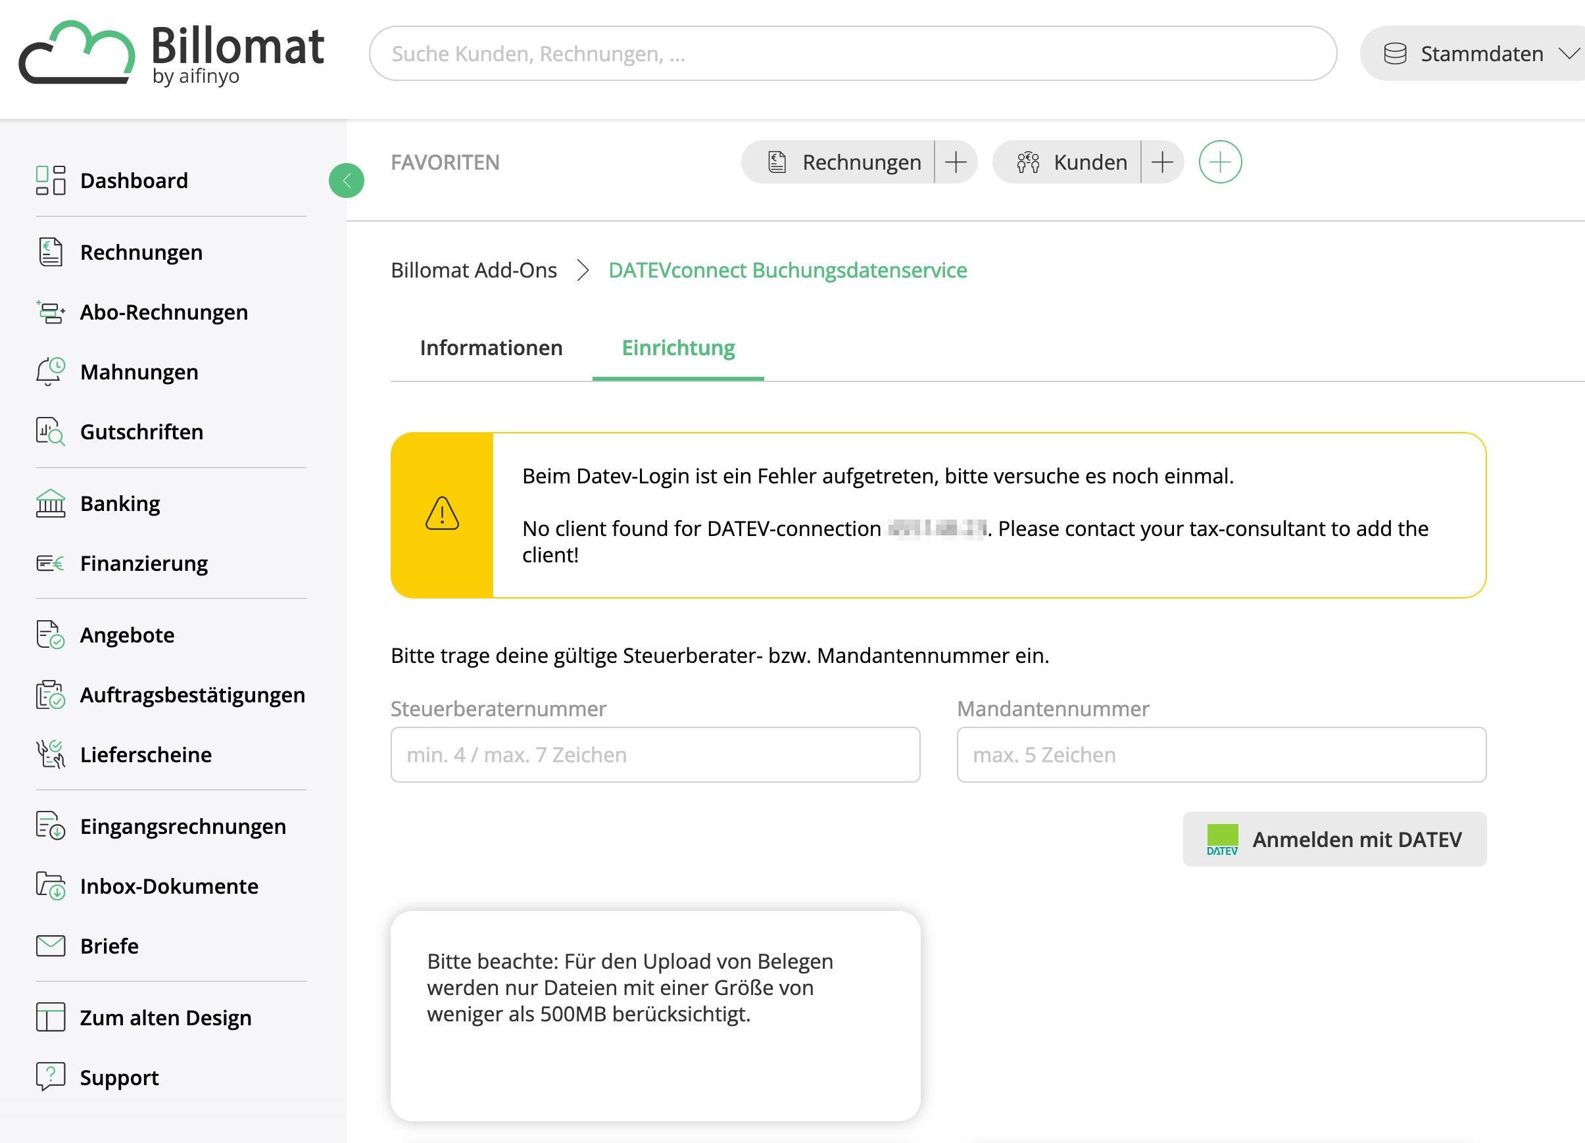Go to Billomat Add-Ons breadcrumb
Screen dimensions: 1585x1143
[x=474, y=270]
